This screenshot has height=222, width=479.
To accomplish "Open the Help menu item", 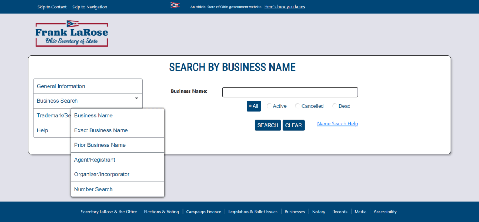I will coord(52,130).
